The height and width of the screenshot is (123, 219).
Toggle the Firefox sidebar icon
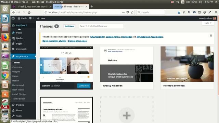(199, 12)
